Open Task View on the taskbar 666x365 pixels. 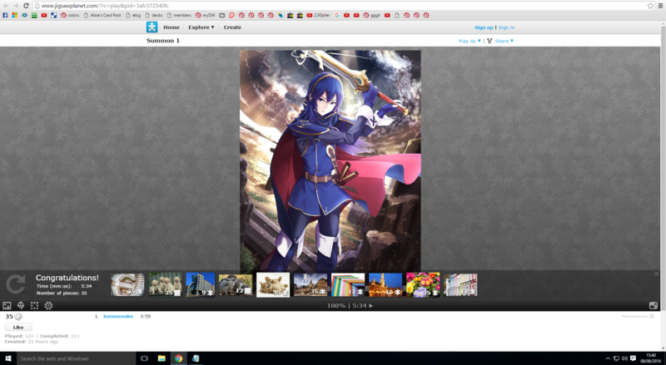tap(144, 358)
